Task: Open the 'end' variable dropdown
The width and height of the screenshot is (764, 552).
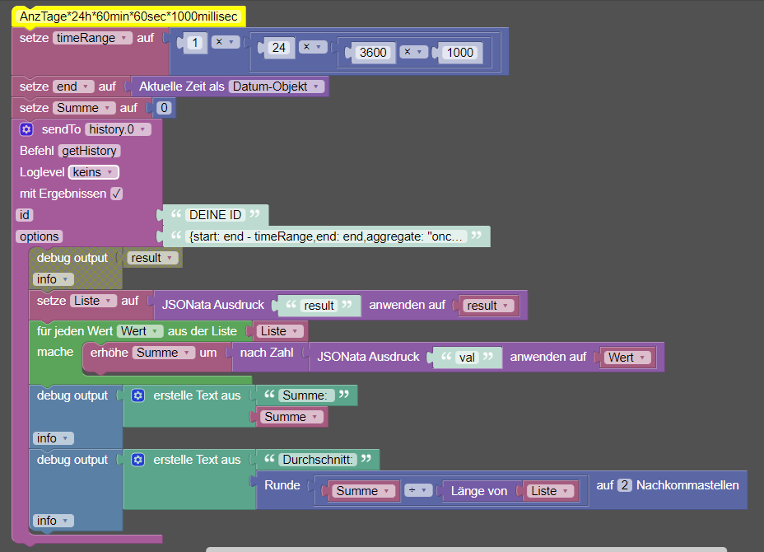Action: click(x=73, y=87)
